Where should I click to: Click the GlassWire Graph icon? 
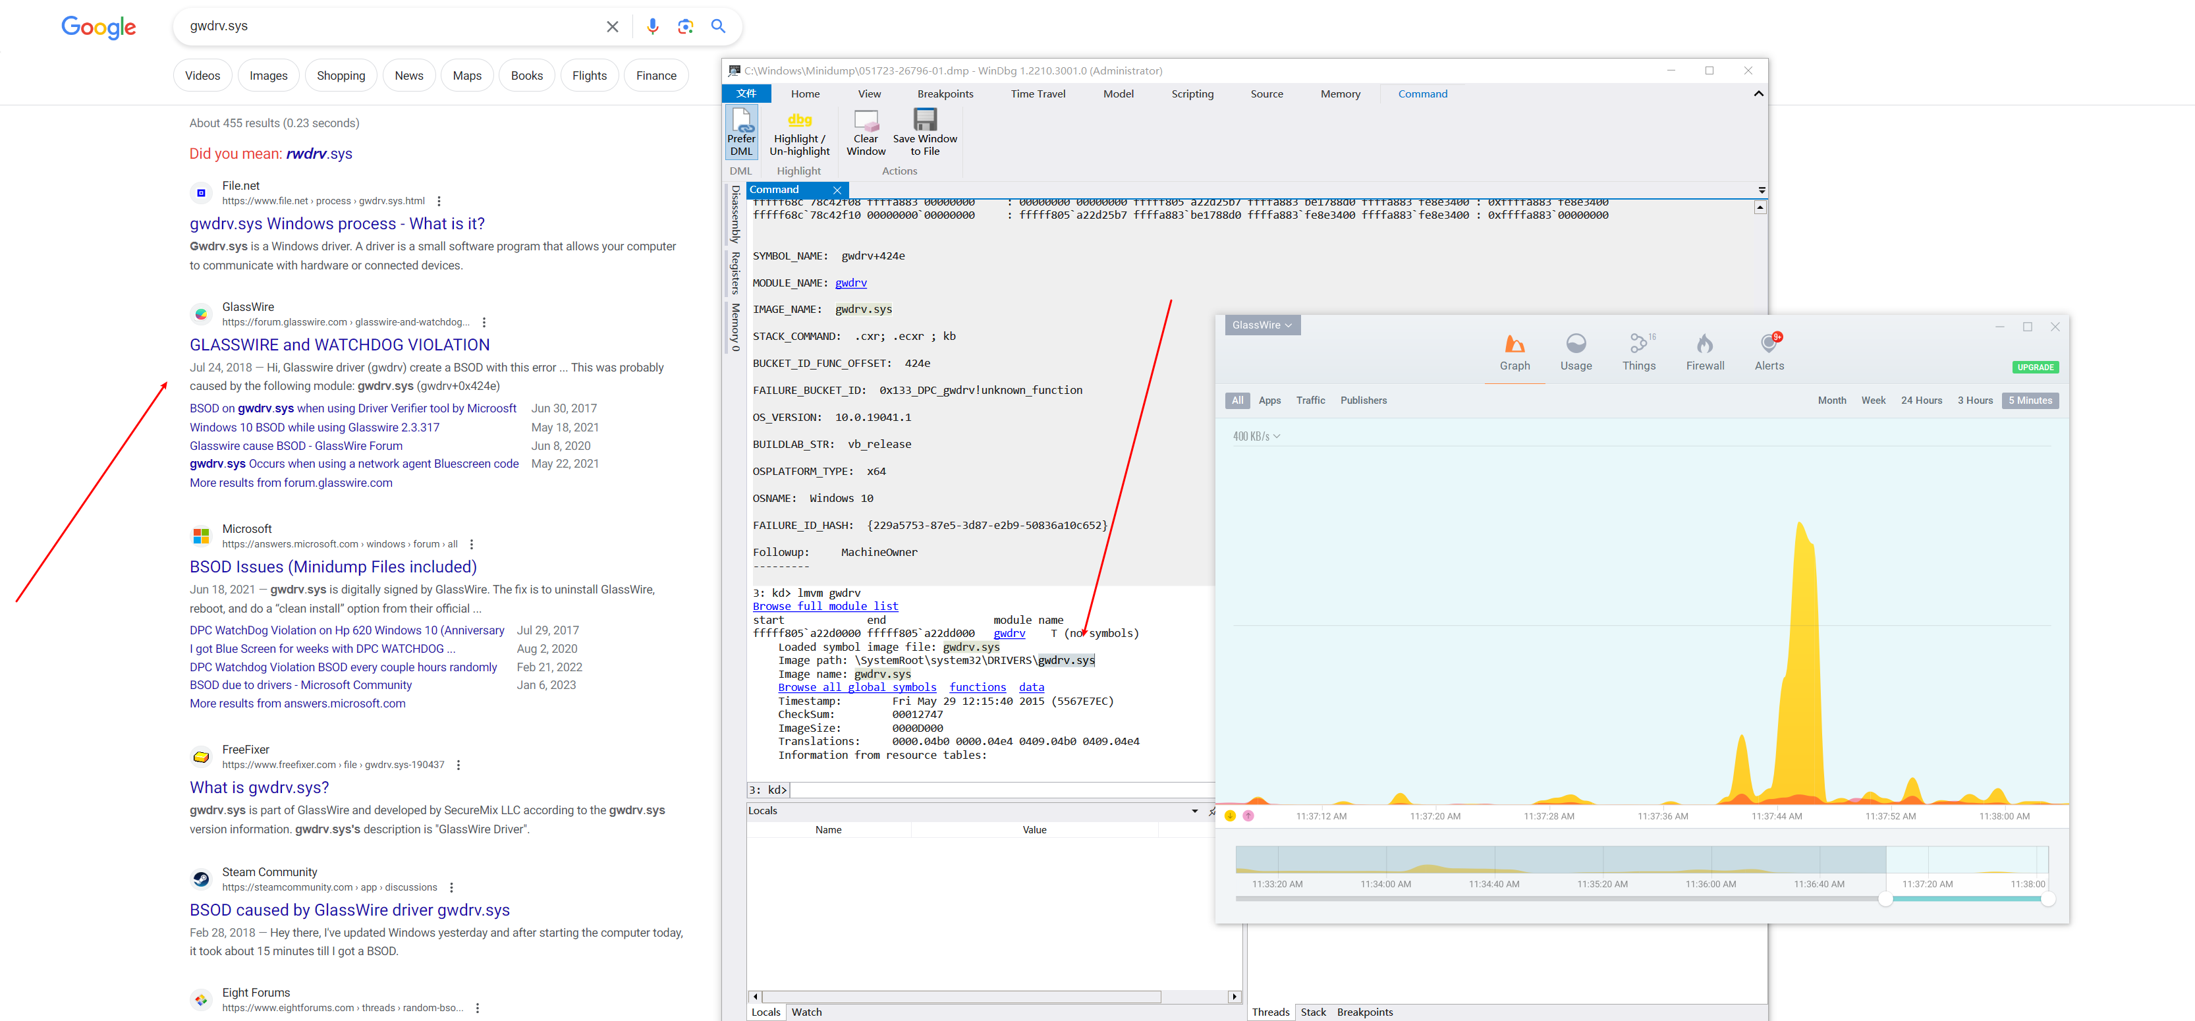click(x=1514, y=345)
